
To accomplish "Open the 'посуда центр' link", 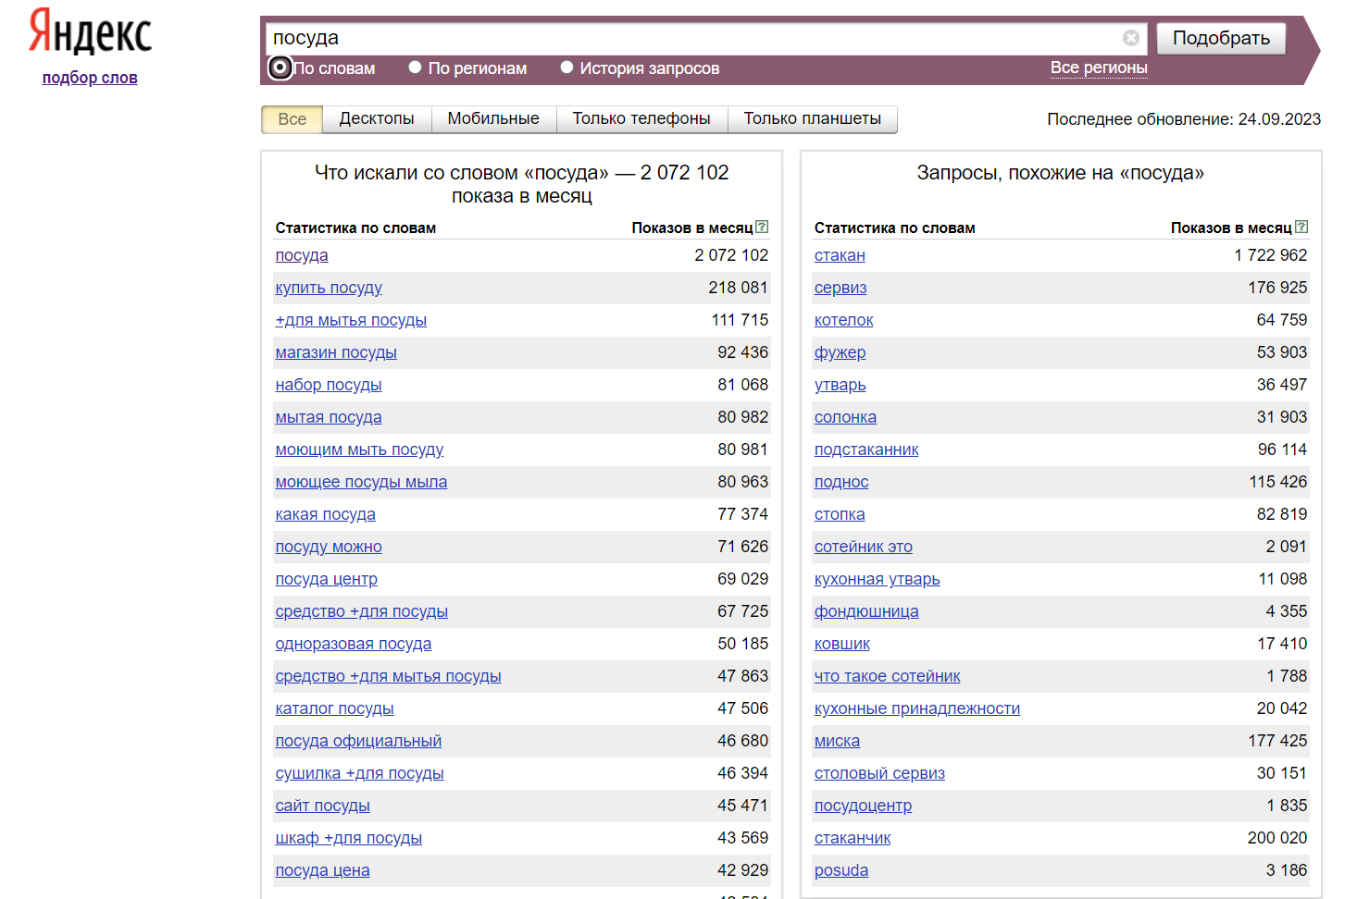I will [x=326, y=579].
